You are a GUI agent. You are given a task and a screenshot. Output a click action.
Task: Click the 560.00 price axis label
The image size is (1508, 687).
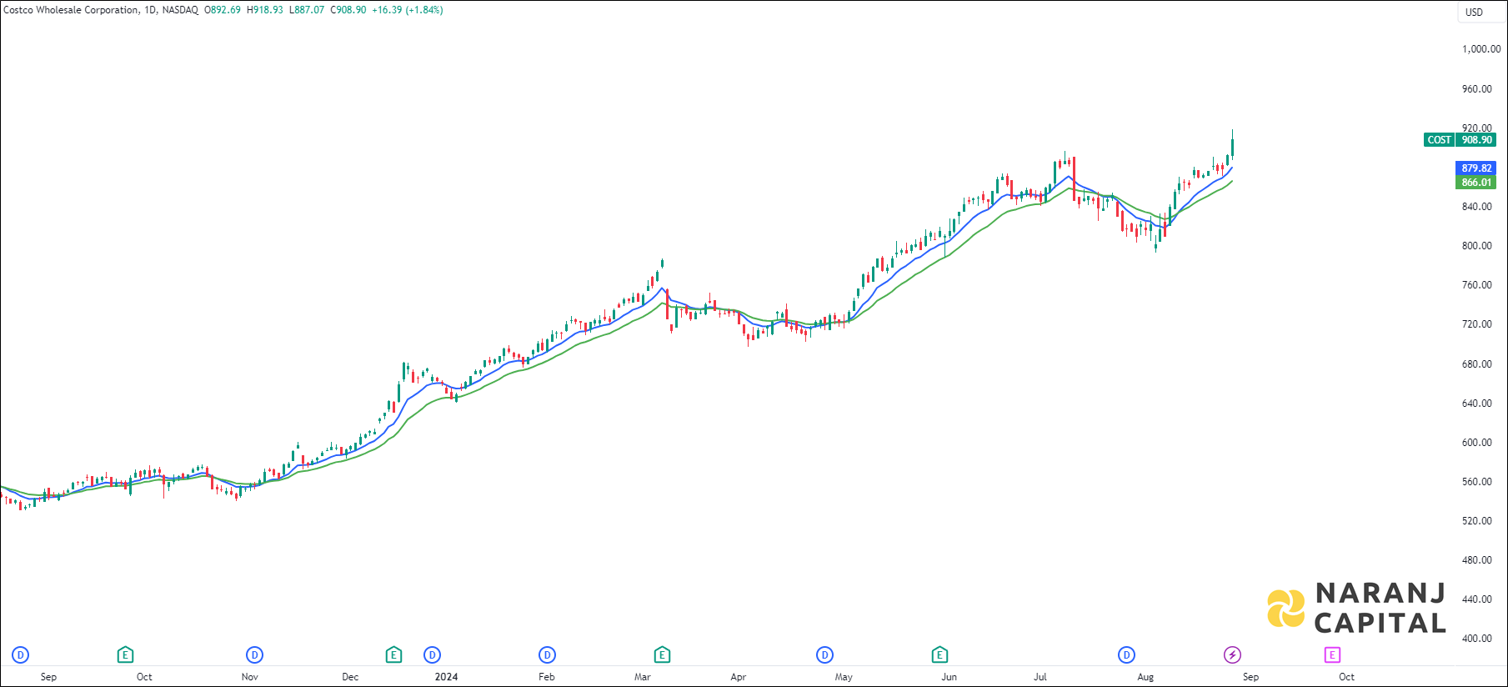pos(1477,482)
